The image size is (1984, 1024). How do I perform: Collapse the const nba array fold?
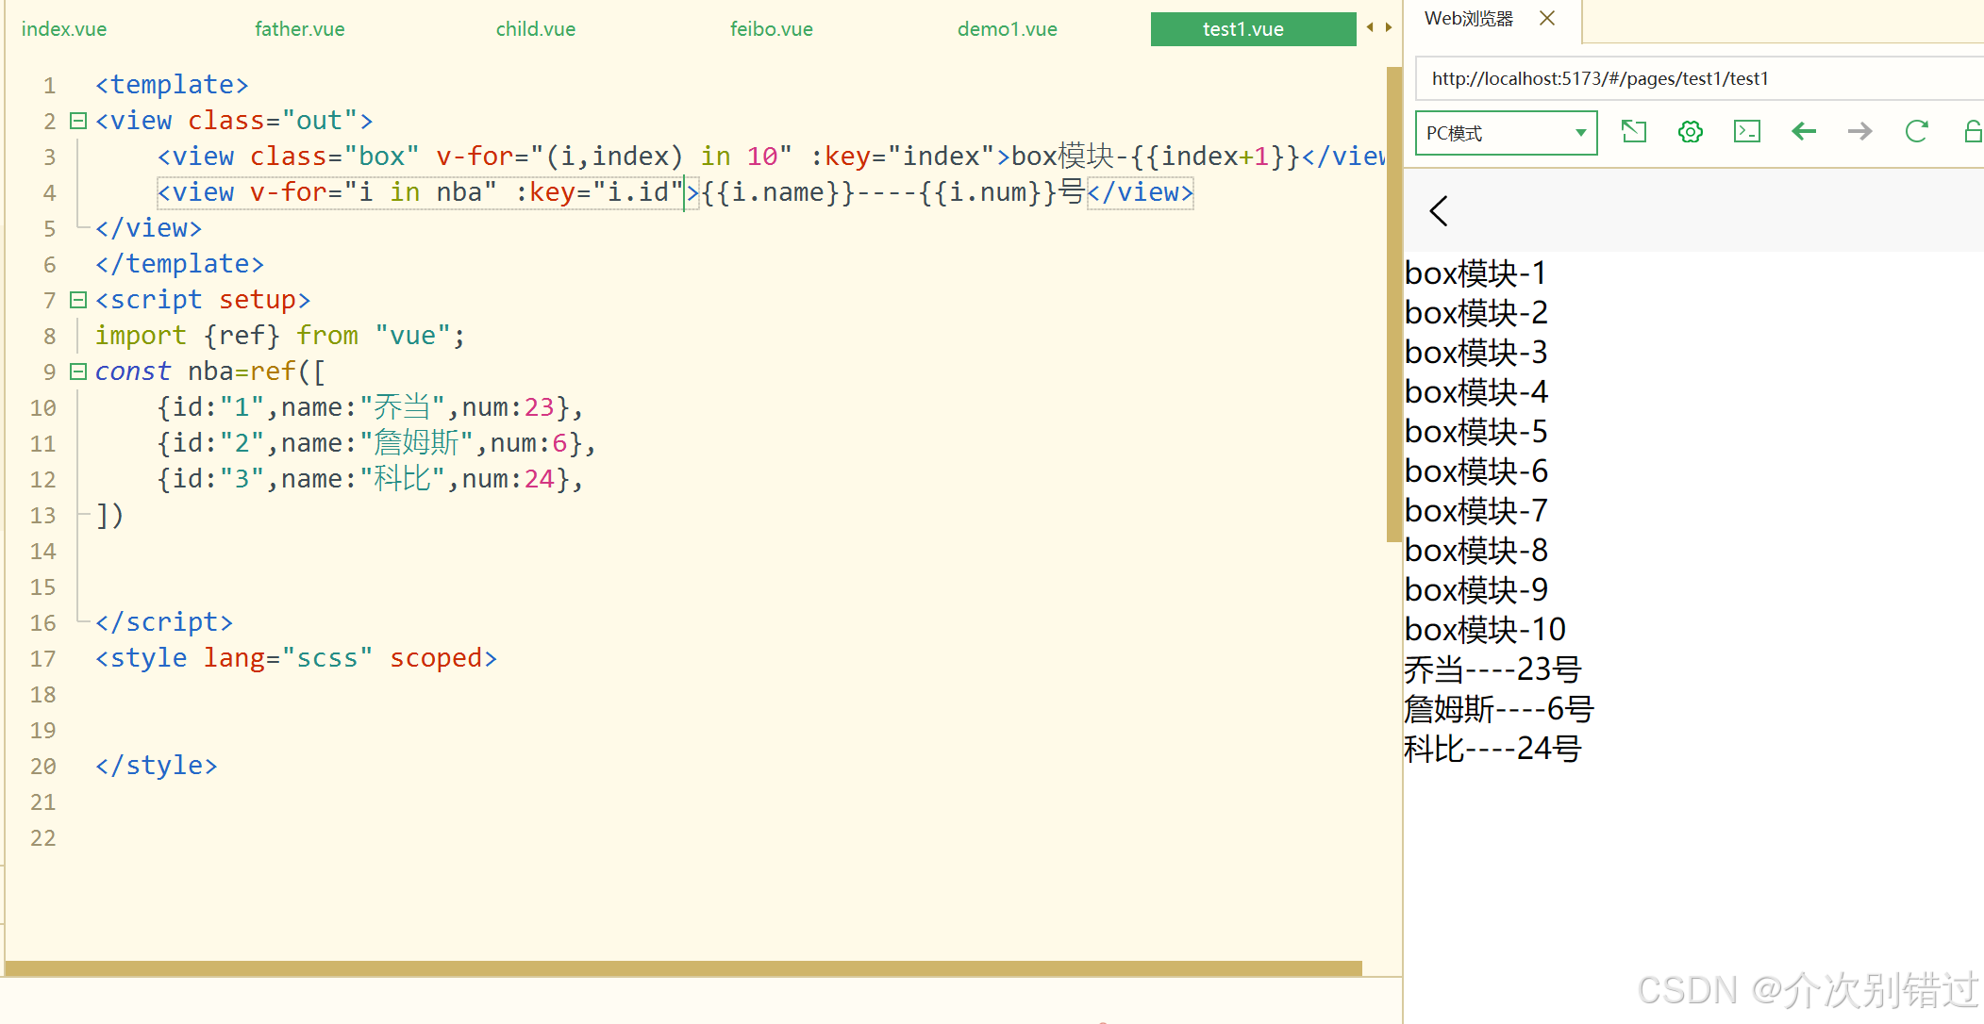click(x=78, y=372)
